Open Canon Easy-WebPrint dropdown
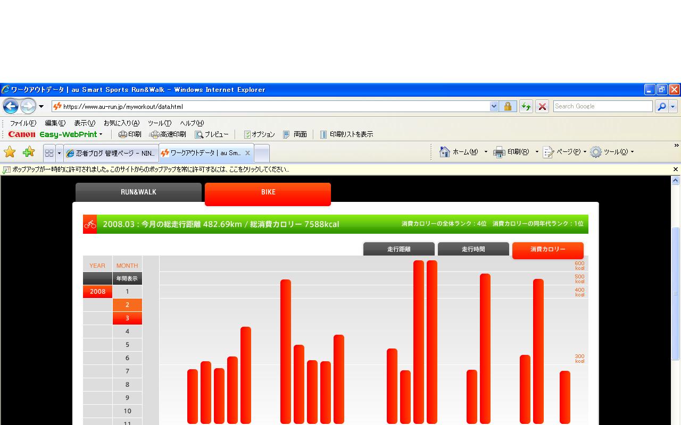Viewport: 681px width, 425px height. pos(101,134)
